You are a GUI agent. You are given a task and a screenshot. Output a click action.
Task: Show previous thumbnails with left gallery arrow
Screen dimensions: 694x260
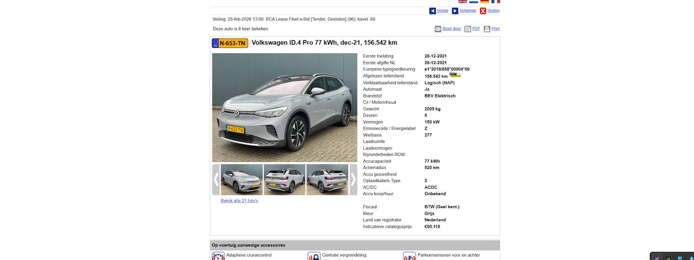[216, 179]
